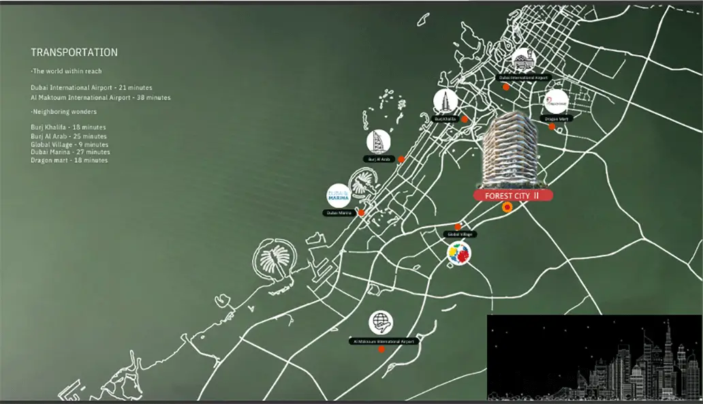Click the Global Village colorful globe icon
This screenshot has height=404, width=703.
458,253
